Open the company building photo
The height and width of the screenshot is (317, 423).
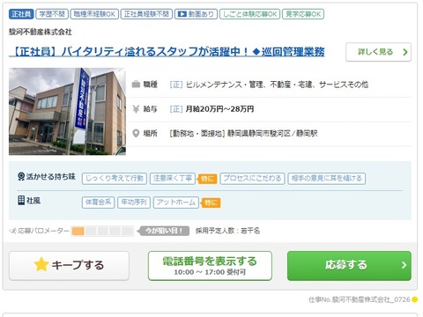pos(67,111)
